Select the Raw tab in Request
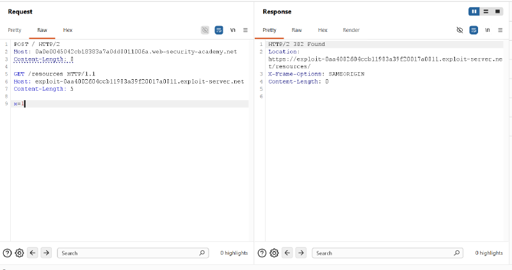This screenshot has width=512, height=270. coord(42,30)
